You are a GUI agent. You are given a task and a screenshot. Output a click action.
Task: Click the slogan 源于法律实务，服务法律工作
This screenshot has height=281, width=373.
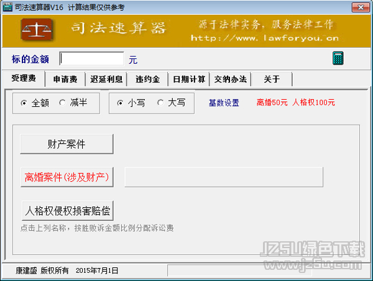click(266, 25)
